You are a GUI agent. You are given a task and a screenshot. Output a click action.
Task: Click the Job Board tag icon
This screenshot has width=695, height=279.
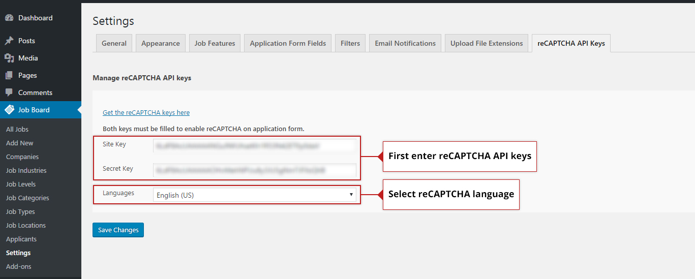tap(9, 110)
